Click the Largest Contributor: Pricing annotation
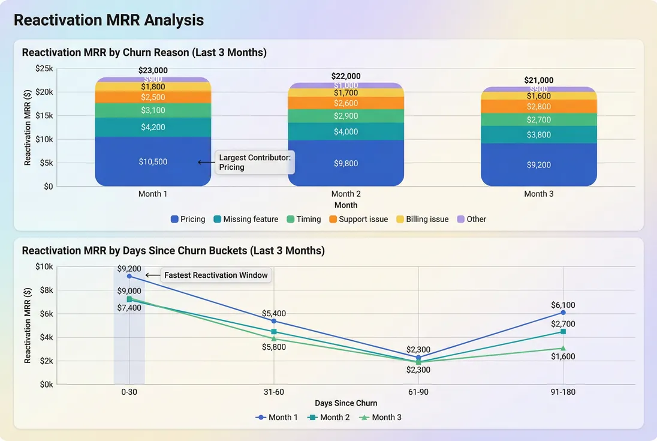The height and width of the screenshot is (441, 657). point(254,162)
